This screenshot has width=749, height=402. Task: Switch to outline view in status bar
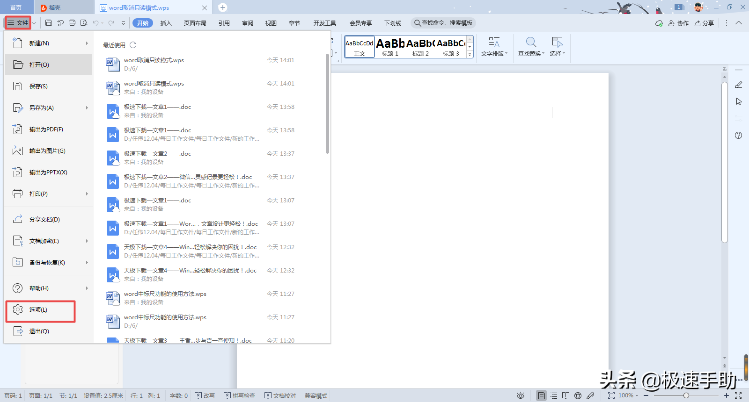554,395
